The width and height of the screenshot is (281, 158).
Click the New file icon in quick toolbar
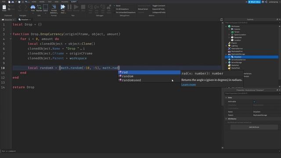tap(9, 2)
